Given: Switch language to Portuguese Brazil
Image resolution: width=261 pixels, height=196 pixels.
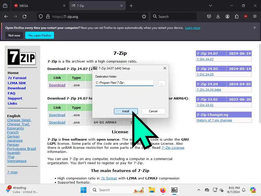Looking at the screenshot, I should tap(21, 149).
